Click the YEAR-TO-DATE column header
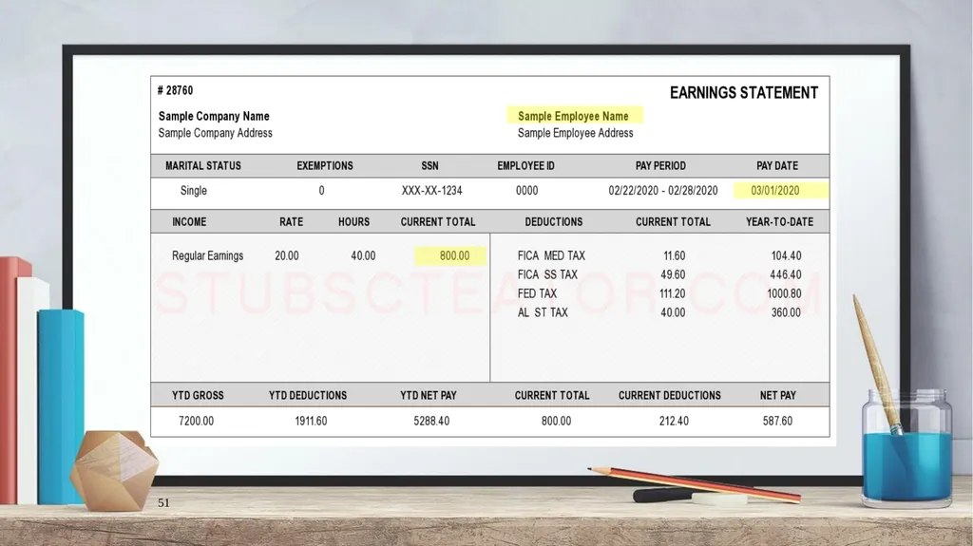 point(779,221)
